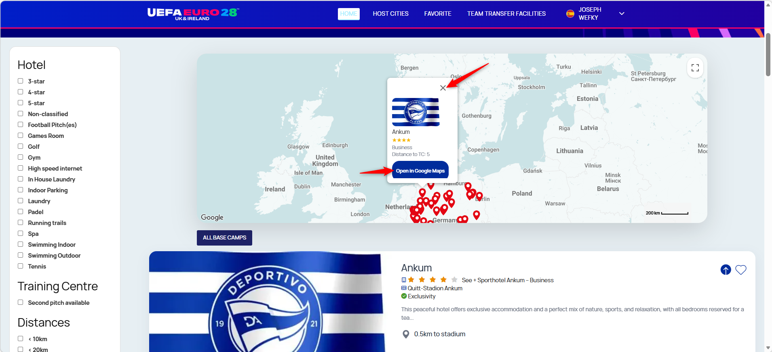772x352 pixels.
Task: Select the Non-classified filter
Action: coord(21,114)
